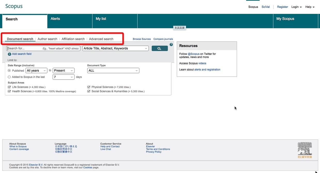Open the SciVal link in header

click(x=266, y=7)
